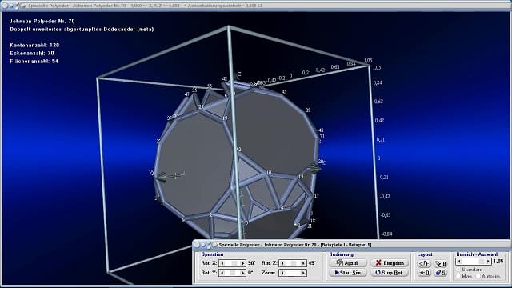Click the 'Johnson Polyeder Nr. 70' heading text
The image size is (512, 288).
(x=42, y=22)
